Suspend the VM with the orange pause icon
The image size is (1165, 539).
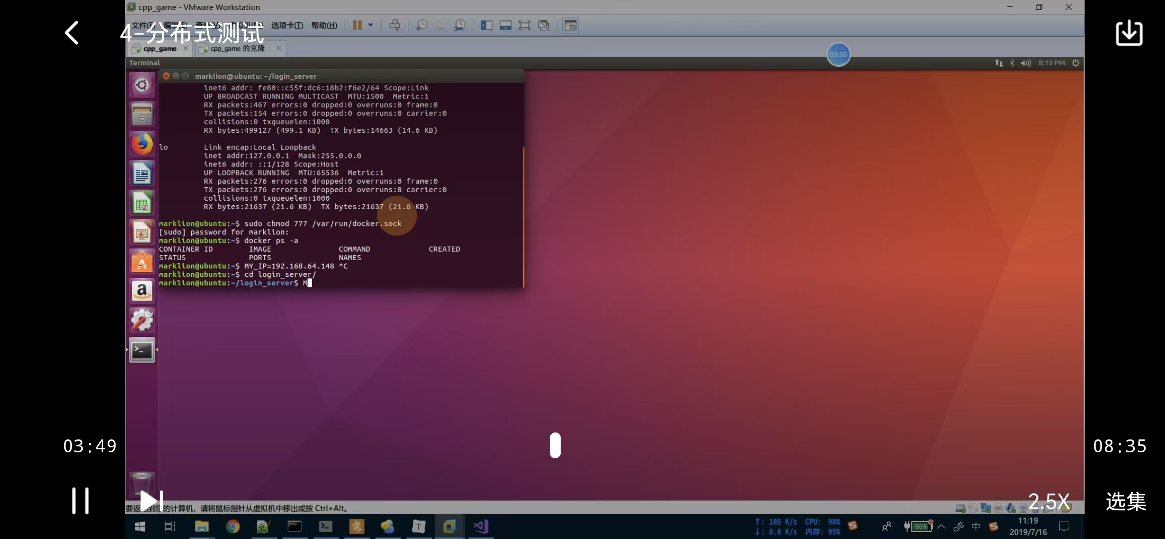[357, 25]
